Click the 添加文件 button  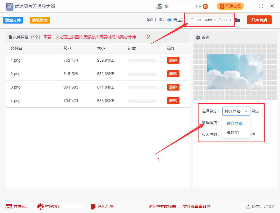pyautogui.click(x=13, y=20)
